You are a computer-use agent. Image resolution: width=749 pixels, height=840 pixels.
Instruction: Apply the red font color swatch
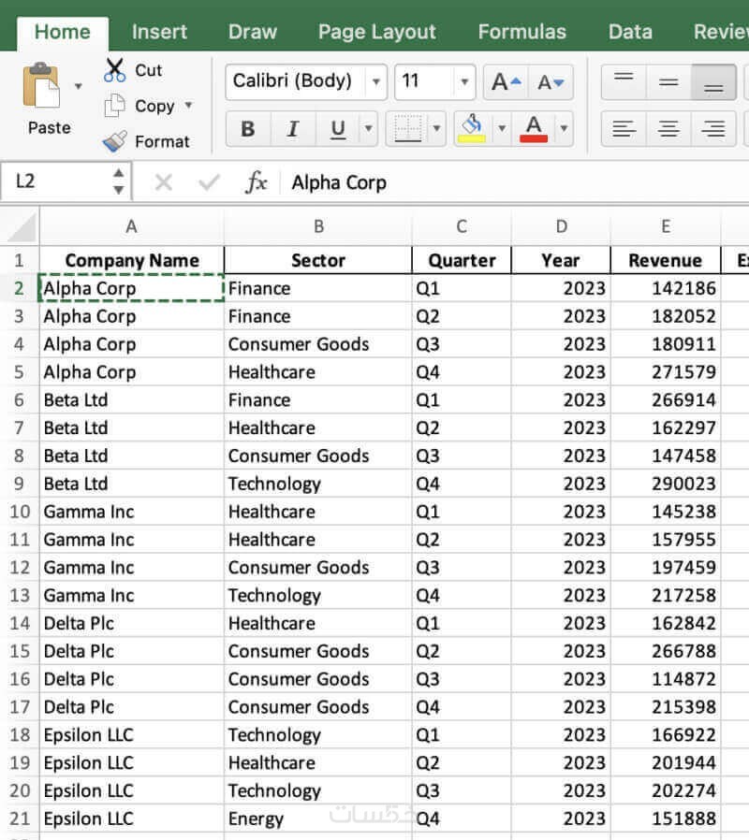(x=534, y=128)
